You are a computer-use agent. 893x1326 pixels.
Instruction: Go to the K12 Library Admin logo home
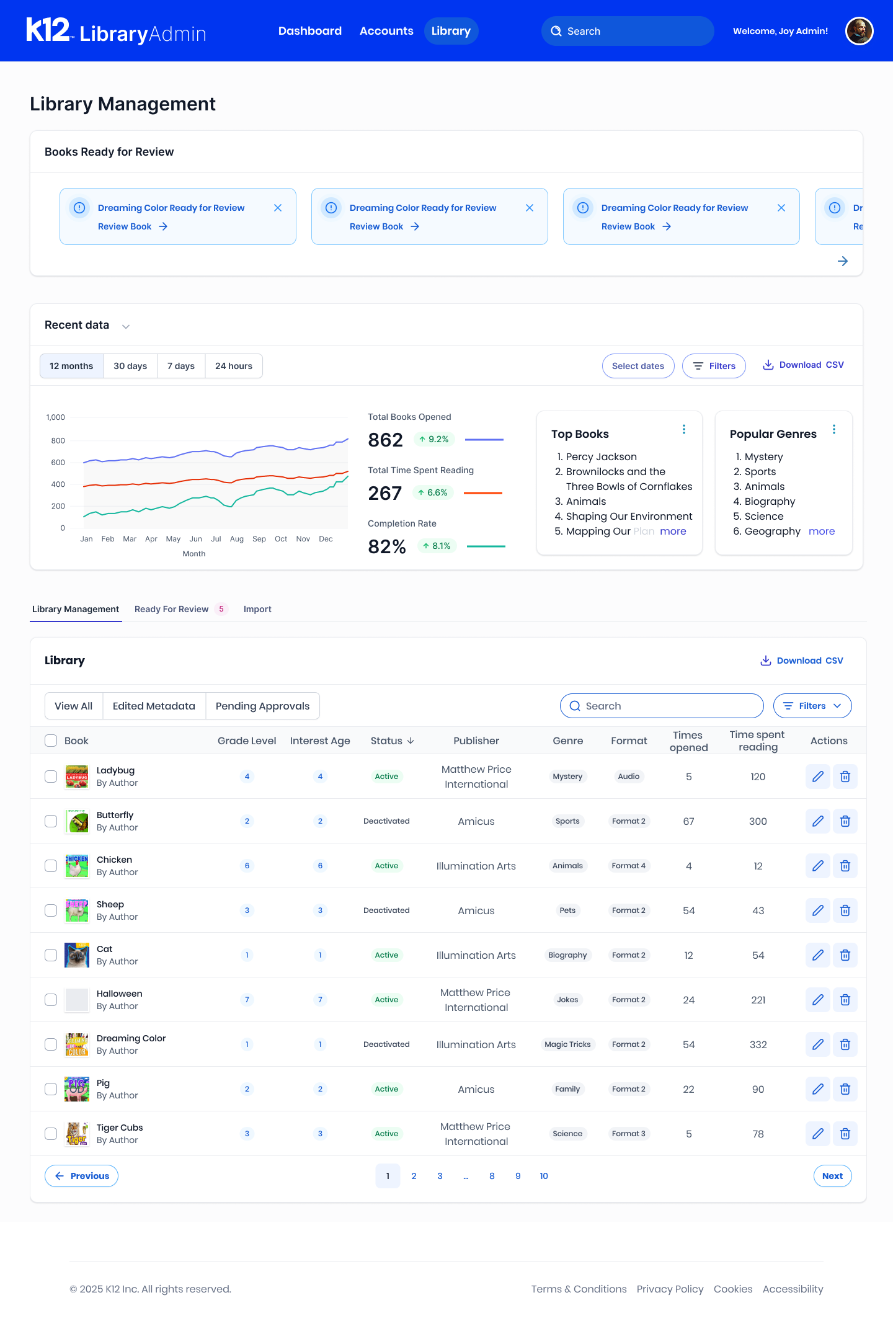point(116,31)
